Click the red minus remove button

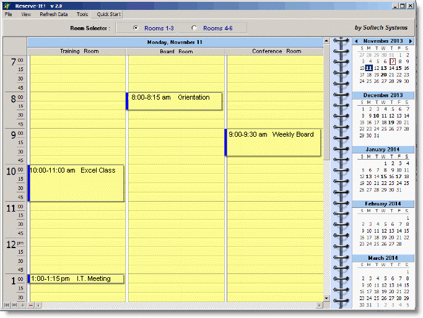pyautogui.click(x=31, y=305)
